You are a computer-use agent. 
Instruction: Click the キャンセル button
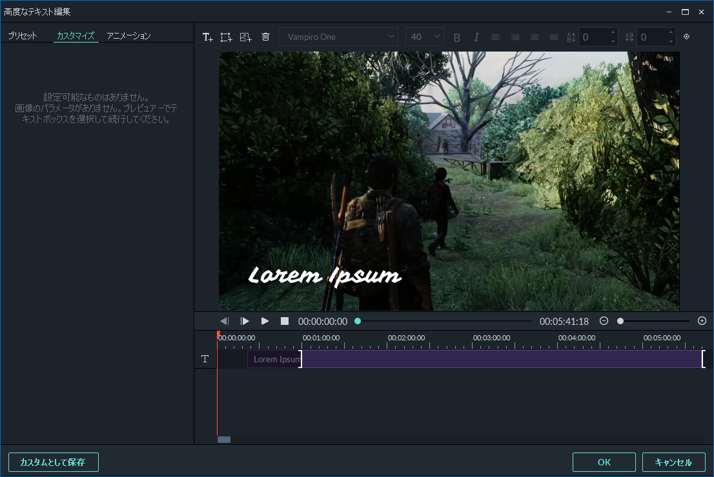tap(673, 462)
